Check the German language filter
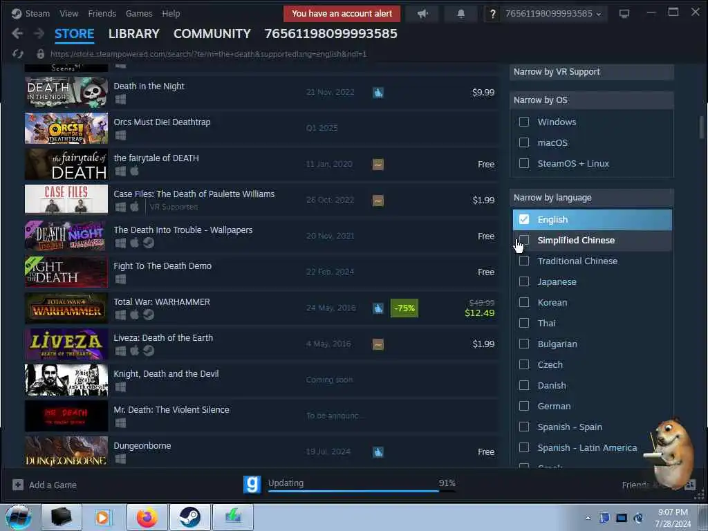This screenshot has height=531, width=708. tap(524, 407)
